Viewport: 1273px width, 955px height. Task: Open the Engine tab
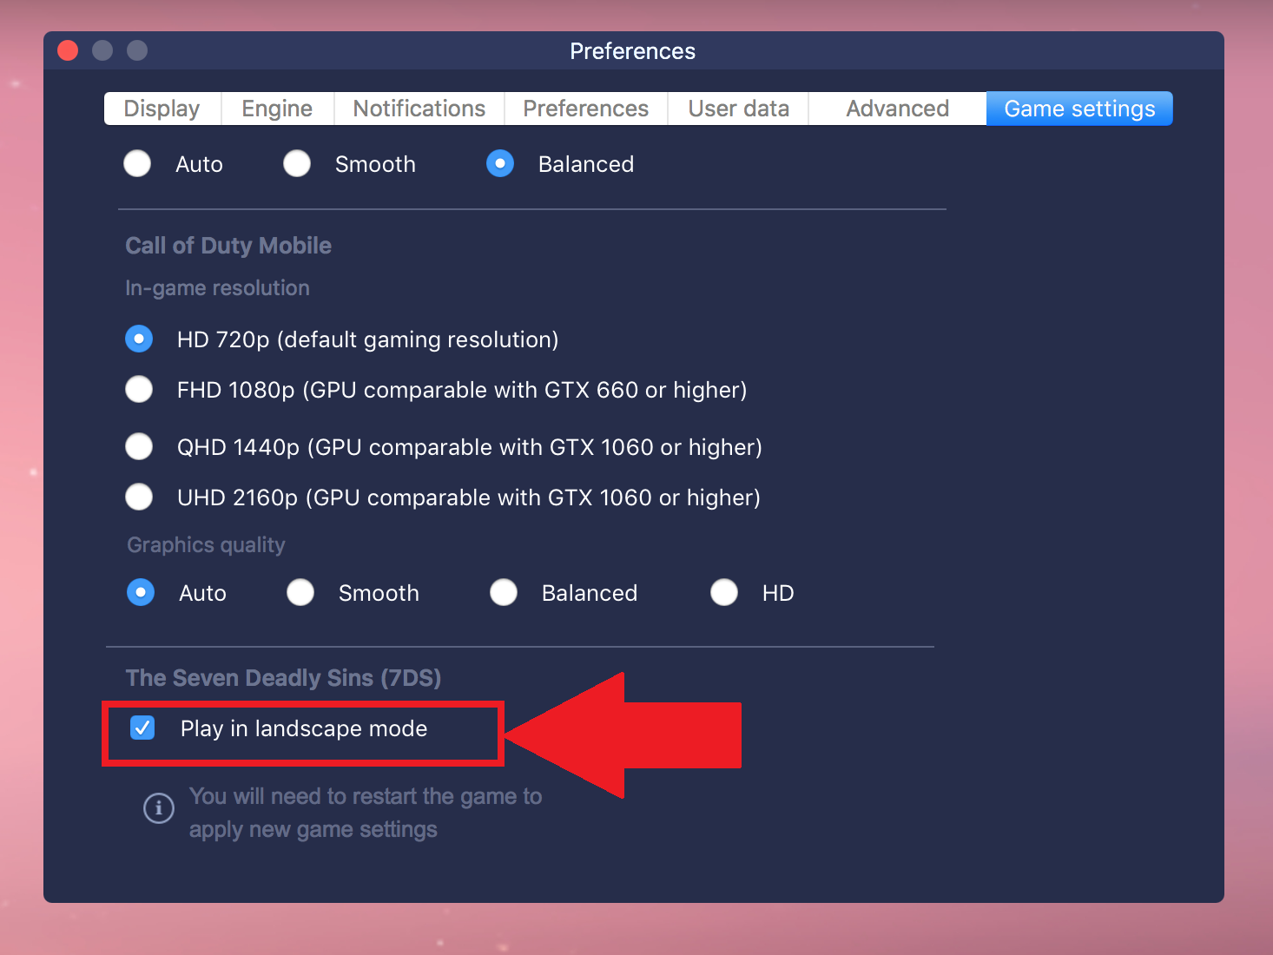277,109
